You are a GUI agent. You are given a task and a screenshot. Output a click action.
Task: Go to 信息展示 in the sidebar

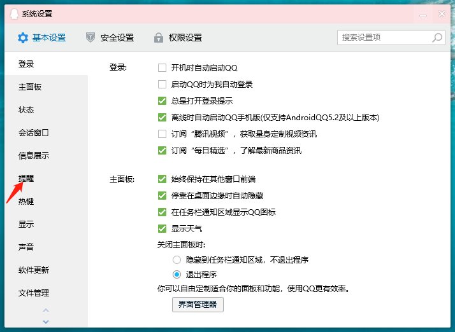46,155
